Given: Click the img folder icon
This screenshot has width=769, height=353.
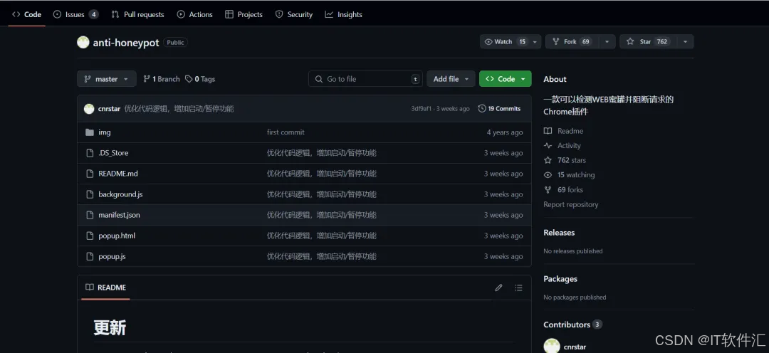Looking at the screenshot, I should pos(89,132).
